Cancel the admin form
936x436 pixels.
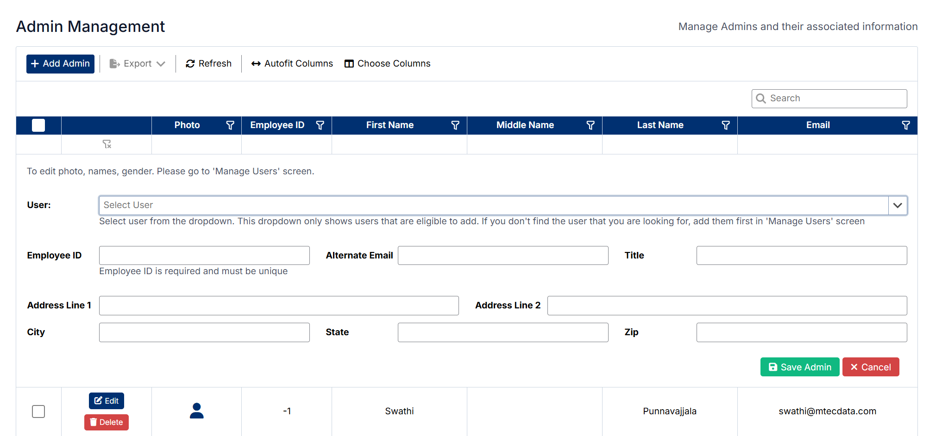[870, 367]
